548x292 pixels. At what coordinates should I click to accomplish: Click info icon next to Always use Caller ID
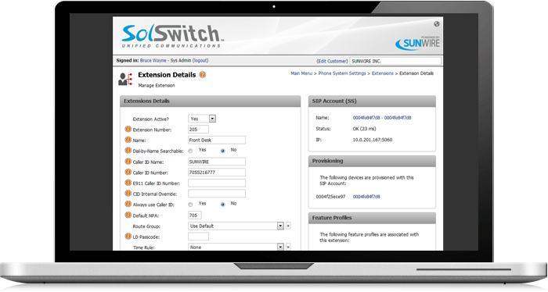coord(128,205)
